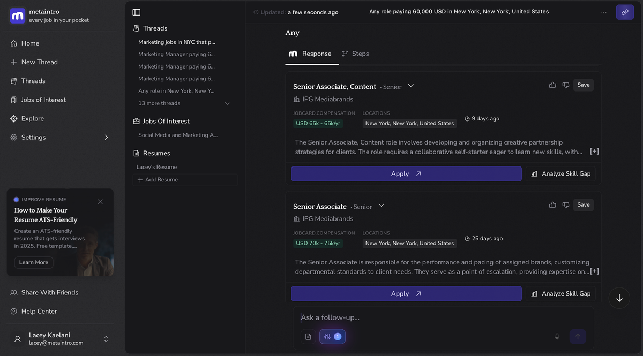Activate the microphone icon for voice input

tap(557, 336)
